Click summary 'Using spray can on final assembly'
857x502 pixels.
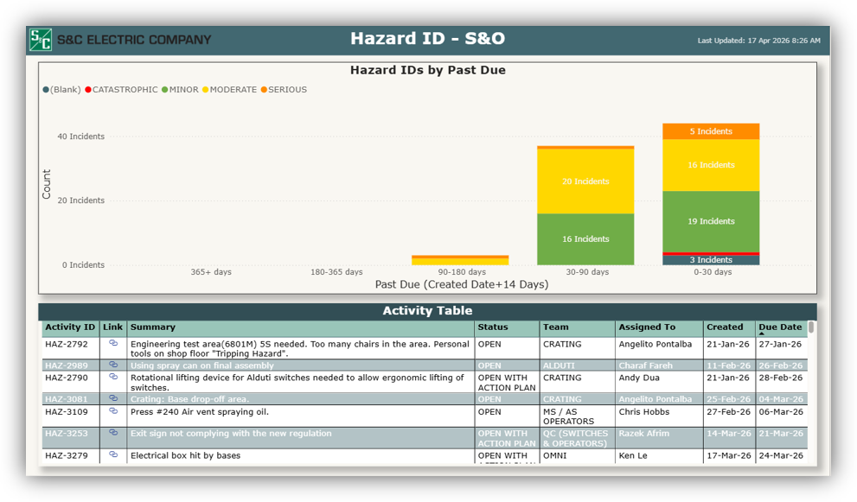202,365
